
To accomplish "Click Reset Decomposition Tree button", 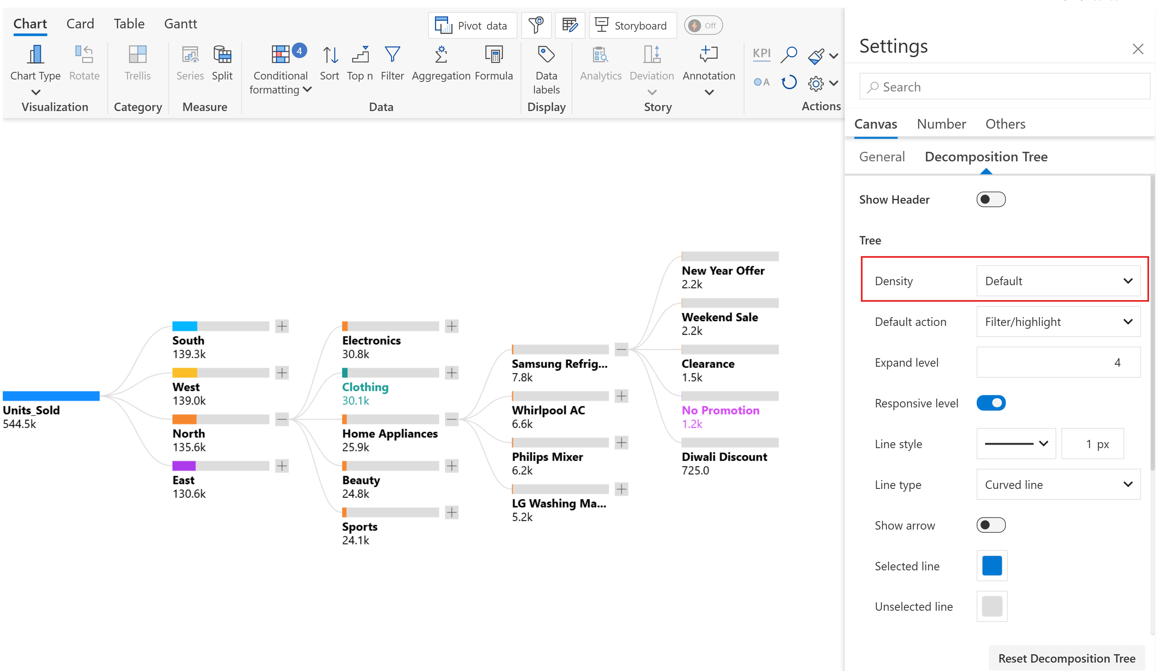I will [x=1066, y=658].
